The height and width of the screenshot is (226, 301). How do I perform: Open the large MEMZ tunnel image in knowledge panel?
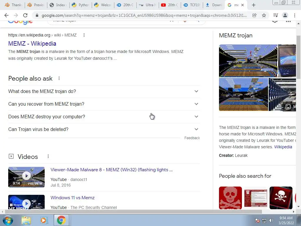pos(248,61)
